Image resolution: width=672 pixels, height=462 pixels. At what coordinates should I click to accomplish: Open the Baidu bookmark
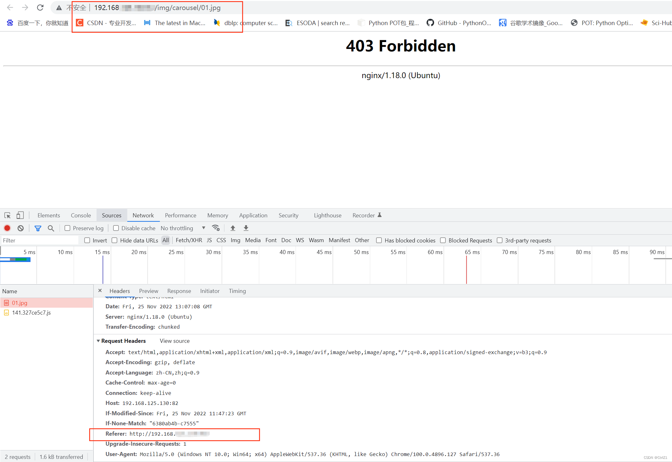click(38, 23)
